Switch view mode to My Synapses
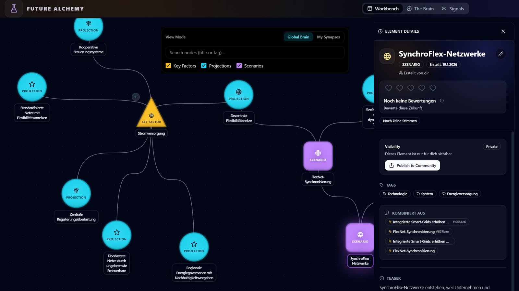 point(328,37)
